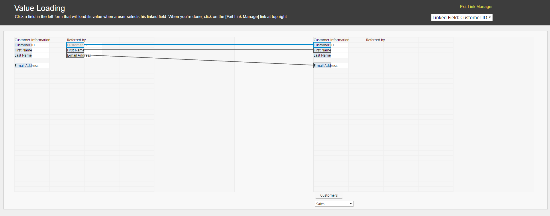Select E-mail Address field under left form's Referred by
550x216 pixels.
click(75, 55)
